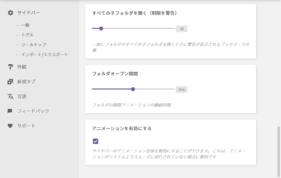Uncheck アニメーションを有効にする checkbox
The image size is (281, 178).
(x=95, y=141)
